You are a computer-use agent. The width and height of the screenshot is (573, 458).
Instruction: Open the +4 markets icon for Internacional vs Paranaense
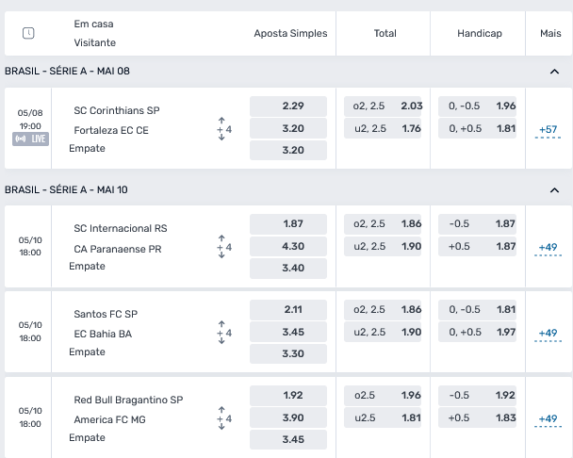click(x=224, y=247)
